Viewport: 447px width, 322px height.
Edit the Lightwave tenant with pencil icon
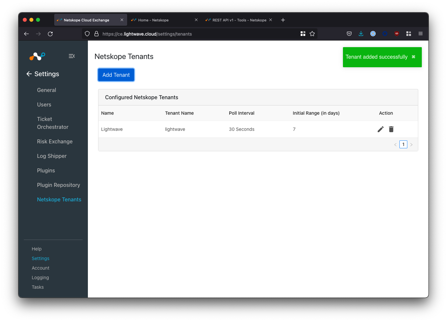coord(381,129)
